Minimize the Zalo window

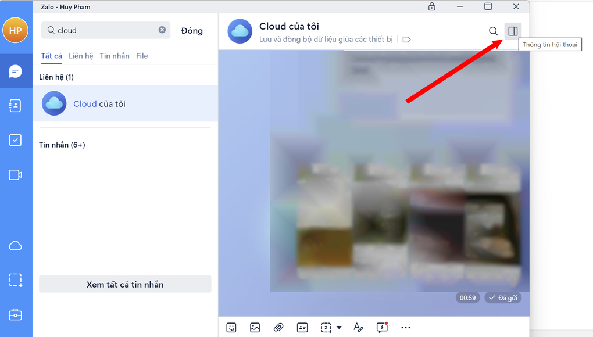click(460, 6)
